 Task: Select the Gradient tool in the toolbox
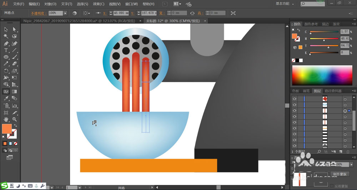(15, 91)
